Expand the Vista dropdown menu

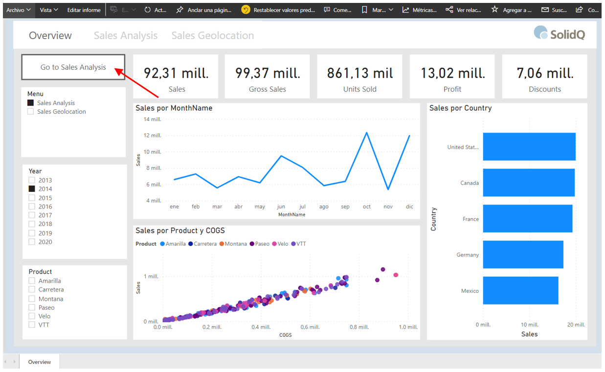tap(49, 10)
